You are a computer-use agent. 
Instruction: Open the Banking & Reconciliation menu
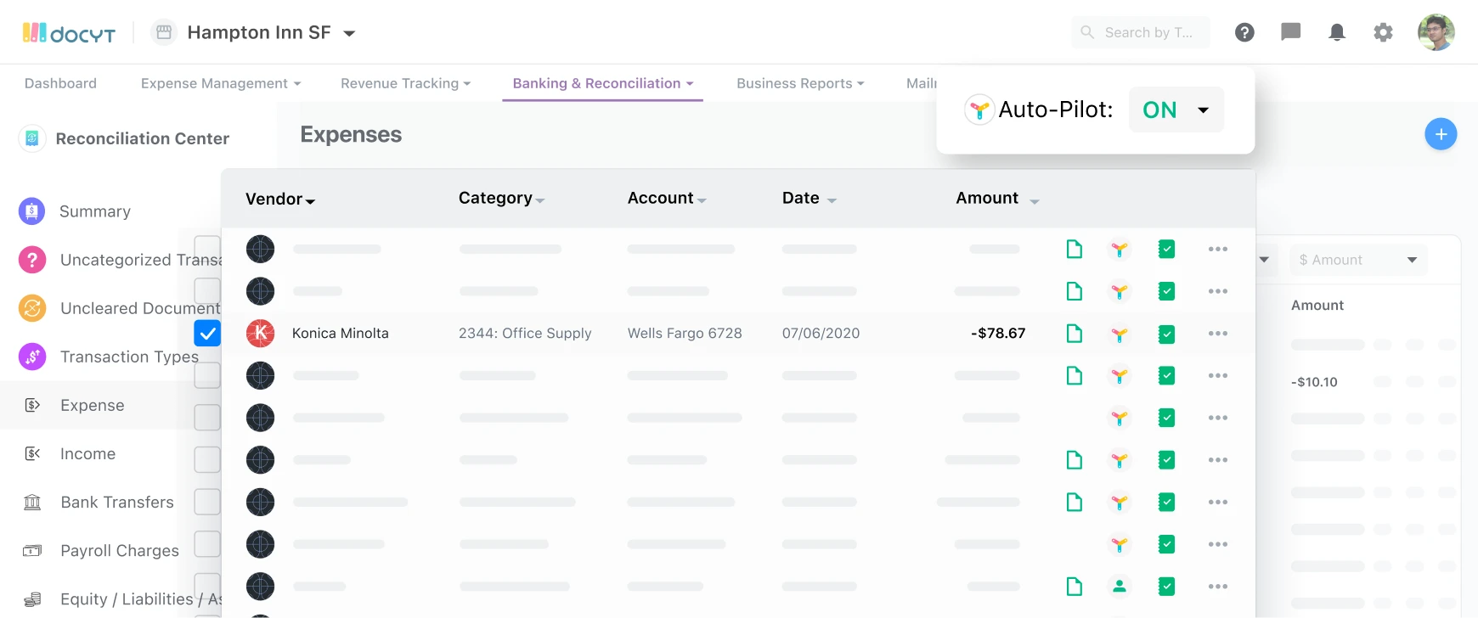coord(603,83)
